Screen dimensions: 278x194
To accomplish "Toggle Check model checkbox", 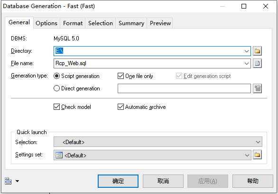I will (56, 107).
